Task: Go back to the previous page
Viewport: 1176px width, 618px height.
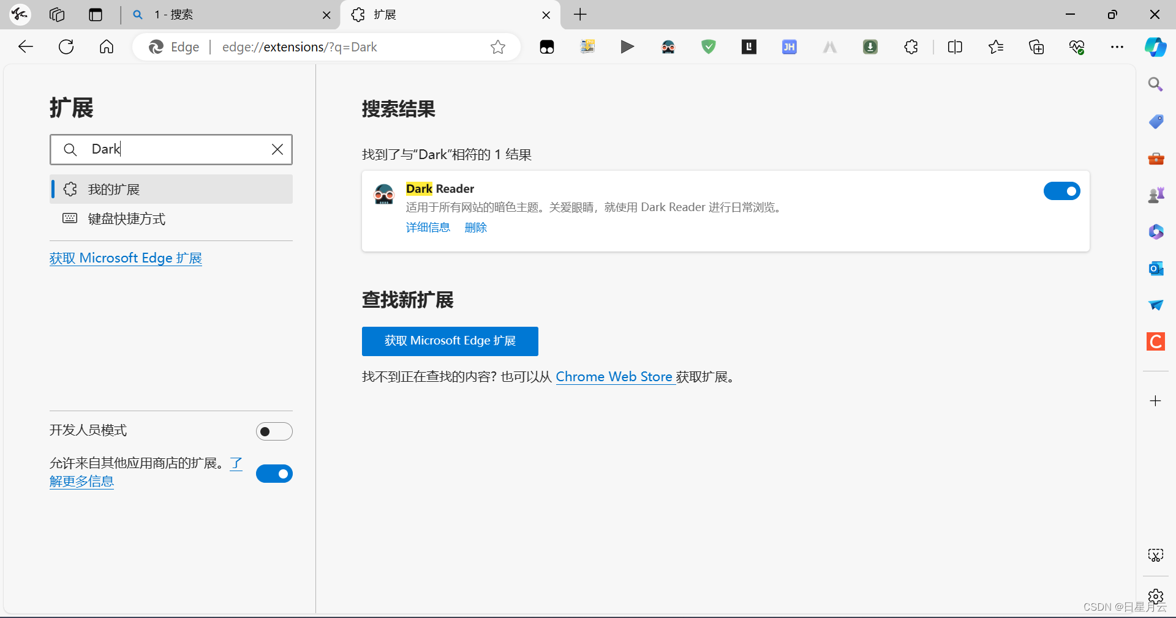Action: pyautogui.click(x=26, y=47)
